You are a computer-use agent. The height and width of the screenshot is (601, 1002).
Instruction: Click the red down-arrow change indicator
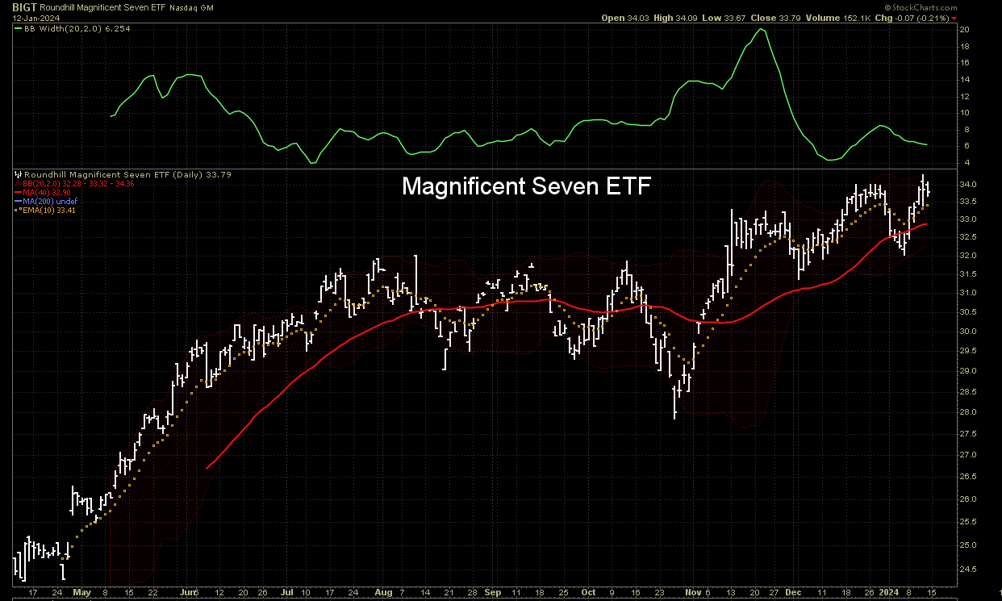pyautogui.click(x=954, y=19)
